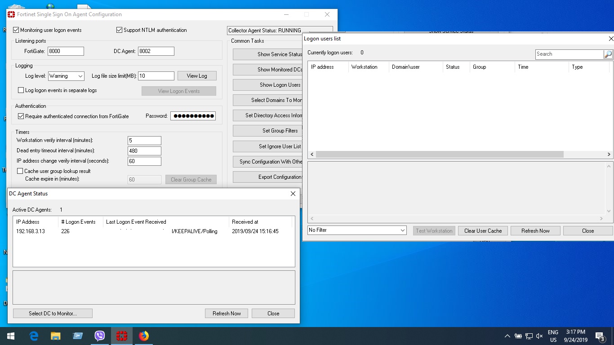Enable Cache user group lookup result
This screenshot has height=345, width=614.
[20, 171]
